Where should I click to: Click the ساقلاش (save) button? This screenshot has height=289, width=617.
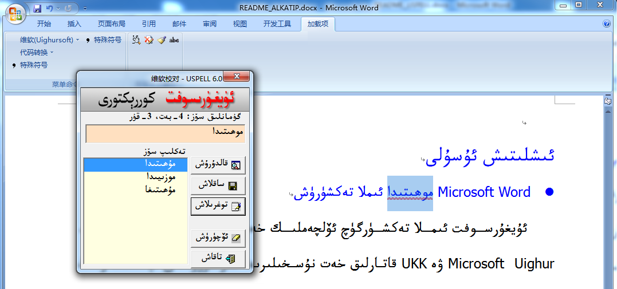pos(218,185)
